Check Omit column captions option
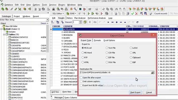This screenshot has width=178, height=100. (x=81, y=81)
